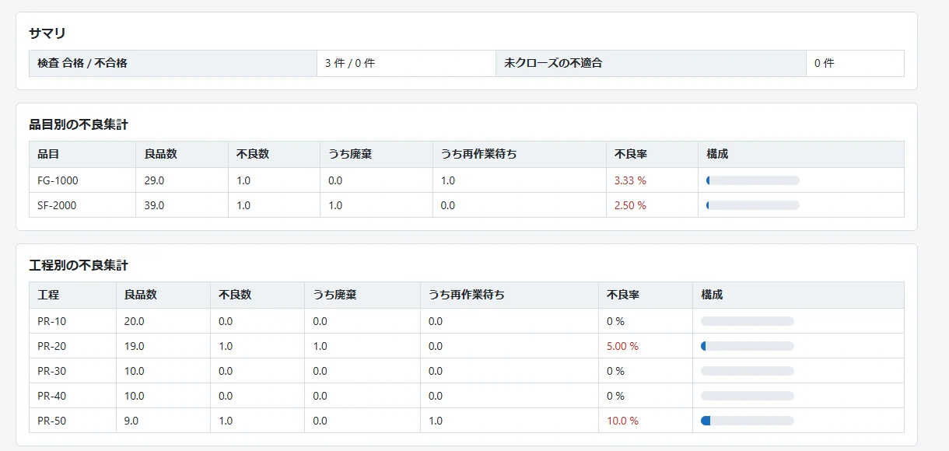
Task: Click the うち廃棄 value 1.0 for PR-20
Action: (x=320, y=346)
